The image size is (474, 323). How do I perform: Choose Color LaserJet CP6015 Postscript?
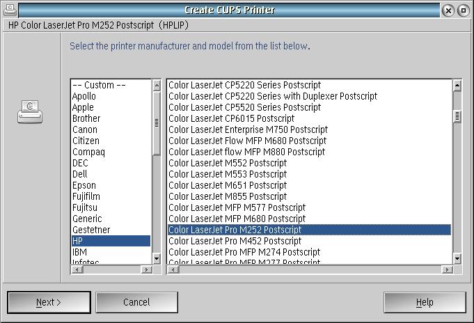point(309,118)
